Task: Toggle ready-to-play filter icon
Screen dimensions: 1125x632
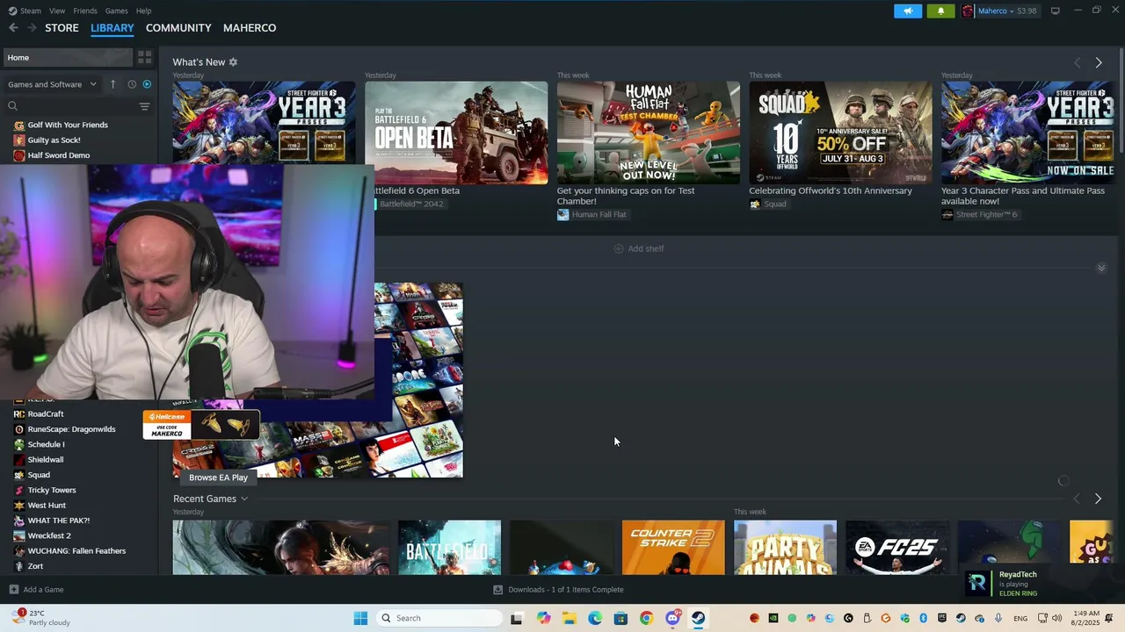Action: pos(147,84)
